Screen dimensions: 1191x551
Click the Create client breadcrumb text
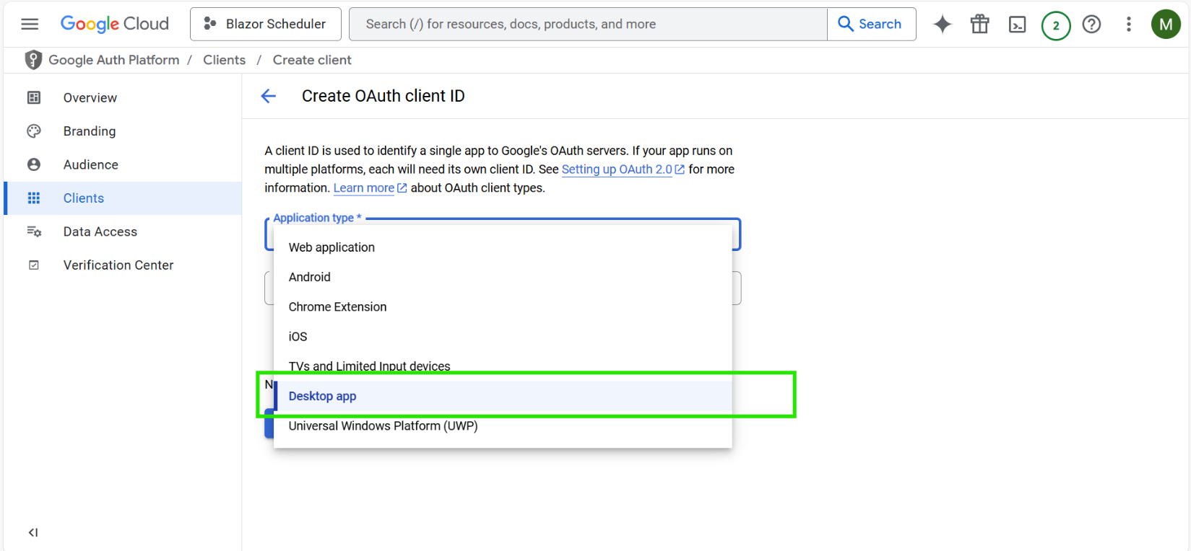(312, 60)
